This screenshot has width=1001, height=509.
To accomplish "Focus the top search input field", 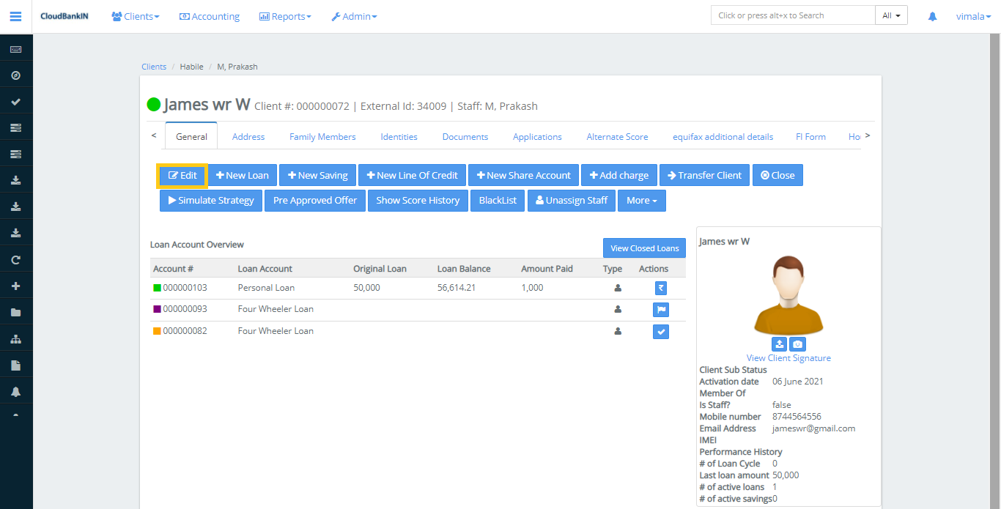I will pyautogui.click(x=793, y=15).
